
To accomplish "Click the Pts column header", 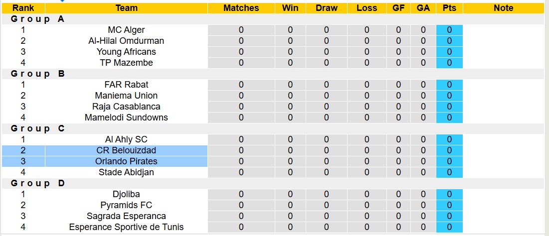I will 449,8.
